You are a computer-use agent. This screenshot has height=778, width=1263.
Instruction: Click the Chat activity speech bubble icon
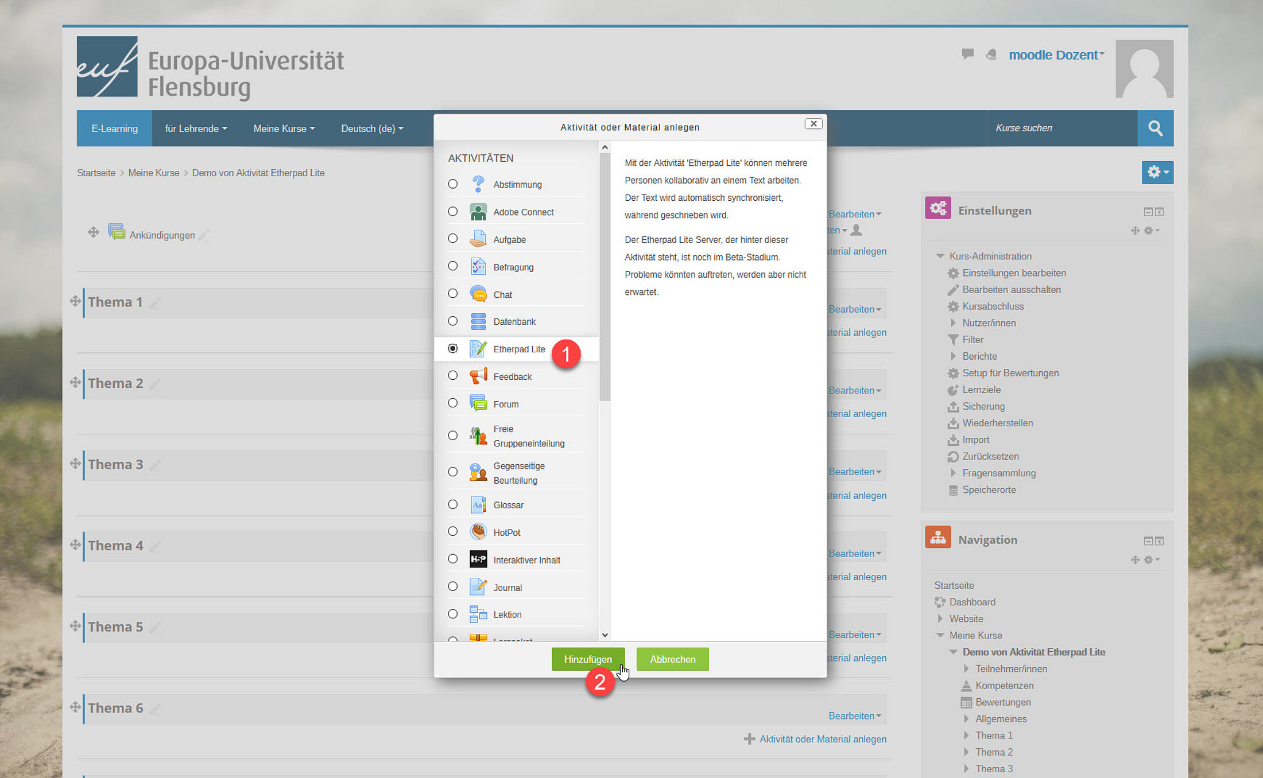(x=478, y=294)
